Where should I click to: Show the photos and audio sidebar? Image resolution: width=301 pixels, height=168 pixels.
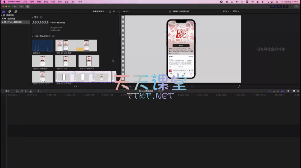pos(10,11)
